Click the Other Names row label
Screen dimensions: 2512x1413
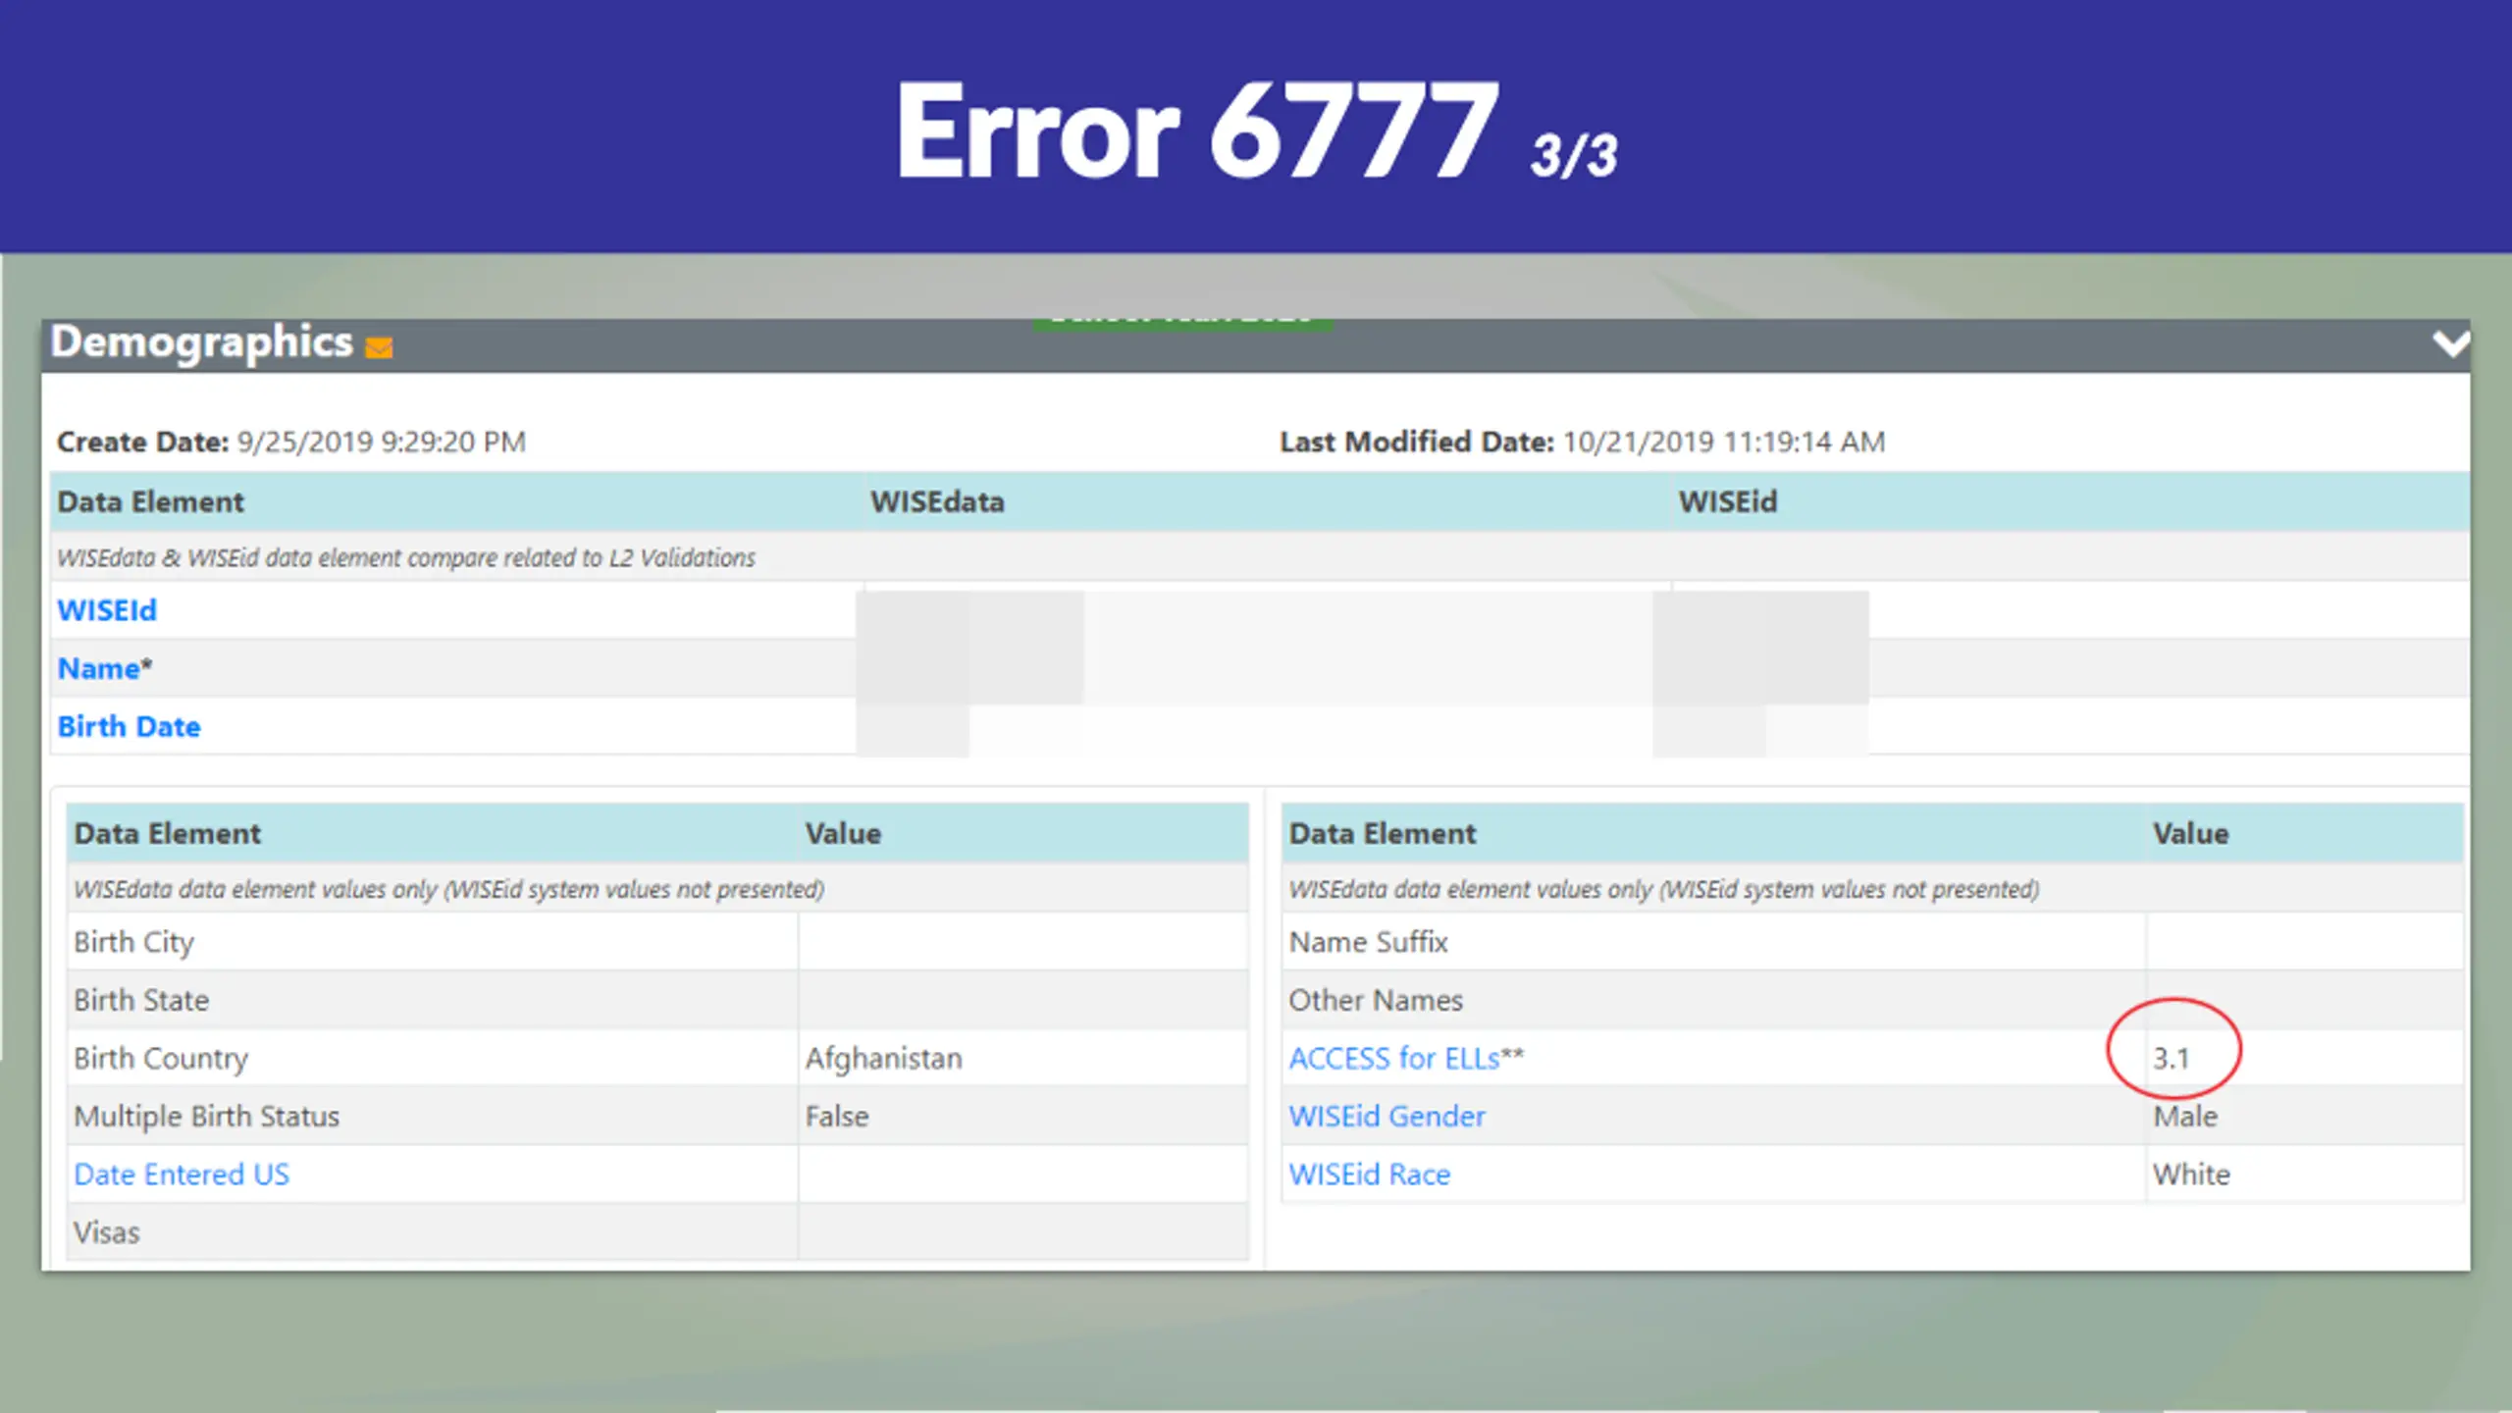pyautogui.click(x=1375, y=1000)
